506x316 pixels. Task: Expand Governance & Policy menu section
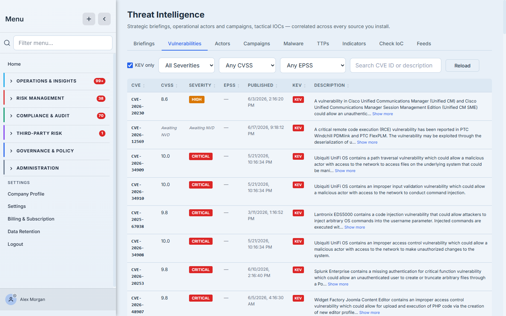(57, 151)
